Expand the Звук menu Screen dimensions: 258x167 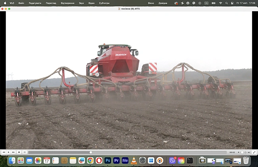click(81, 3)
